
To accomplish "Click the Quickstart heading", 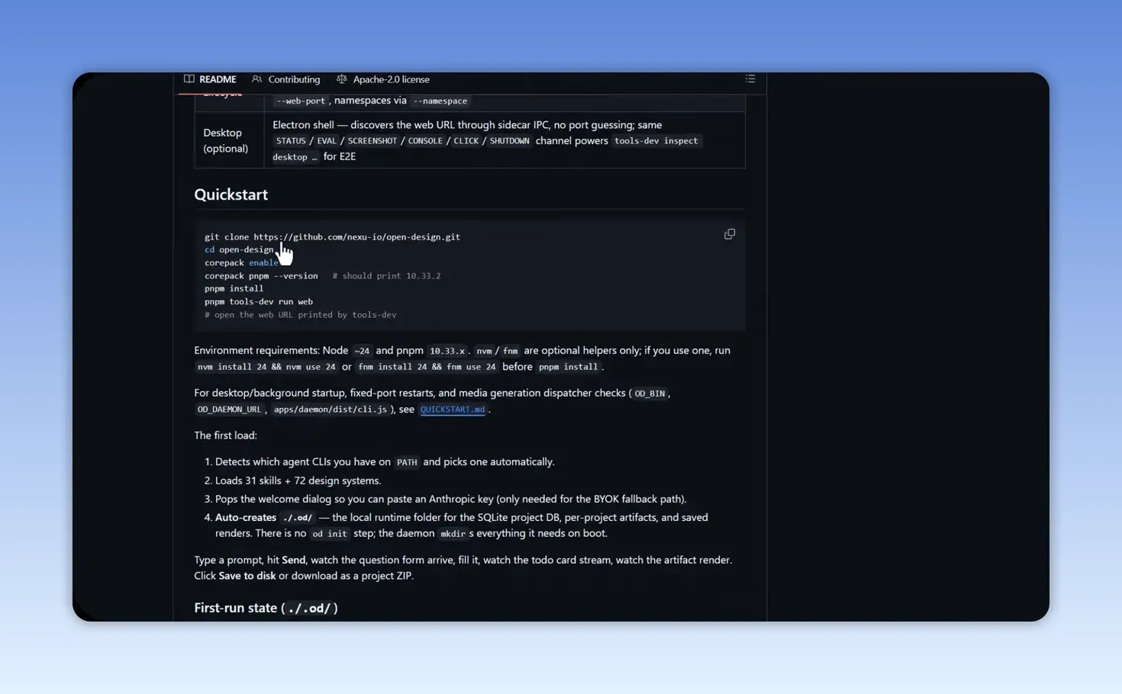I will 231,194.
